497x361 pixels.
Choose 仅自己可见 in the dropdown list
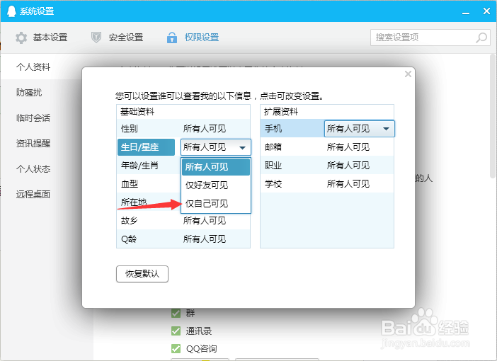pyautogui.click(x=216, y=203)
